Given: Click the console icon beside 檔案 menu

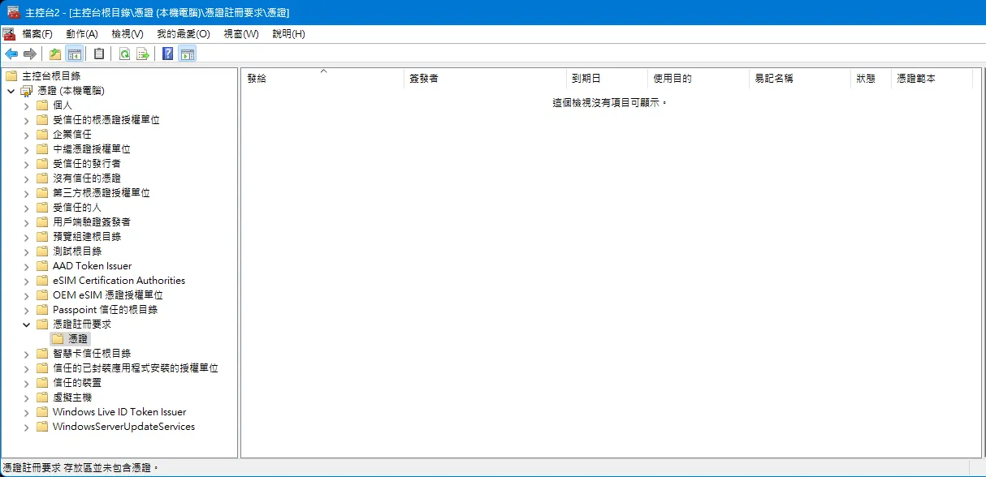Looking at the screenshot, I should coord(10,33).
